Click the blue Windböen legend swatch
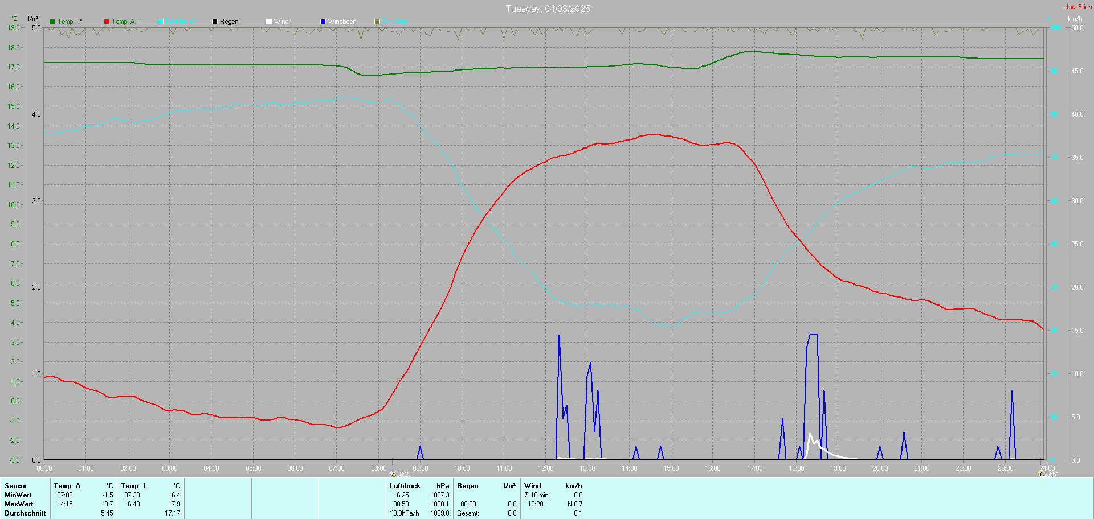The height and width of the screenshot is (519, 1094). tap(323, 22)
